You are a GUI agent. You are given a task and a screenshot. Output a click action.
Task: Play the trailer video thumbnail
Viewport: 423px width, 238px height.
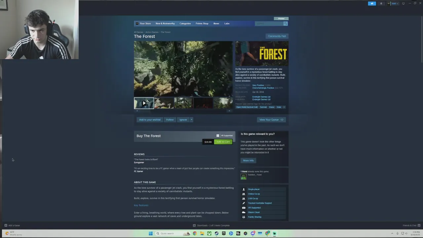(x=144, y=103)
